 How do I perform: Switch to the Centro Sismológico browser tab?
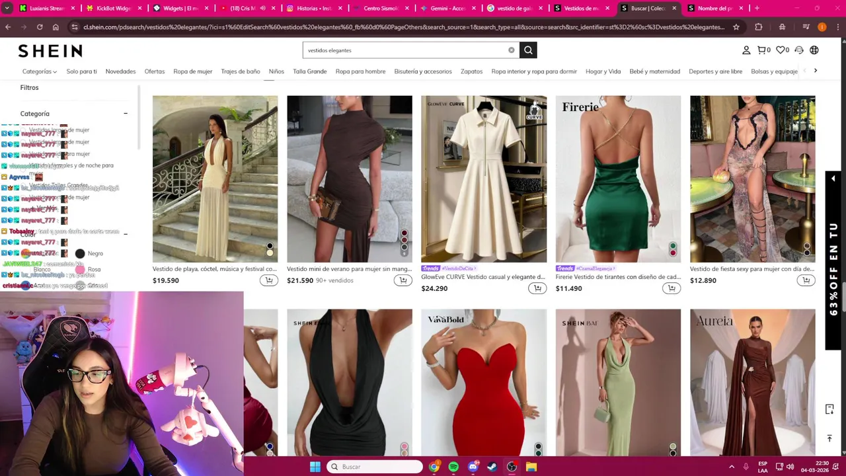point(380,8)
